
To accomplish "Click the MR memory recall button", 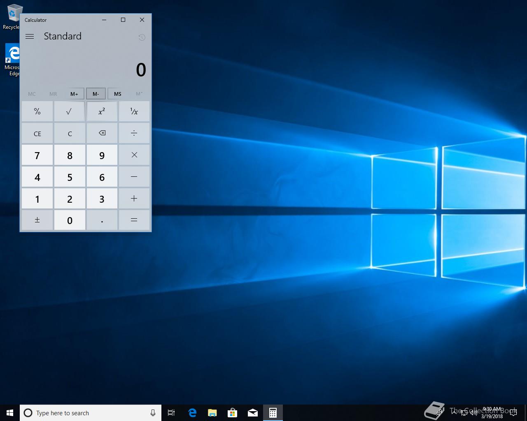I will coord(53,94).
